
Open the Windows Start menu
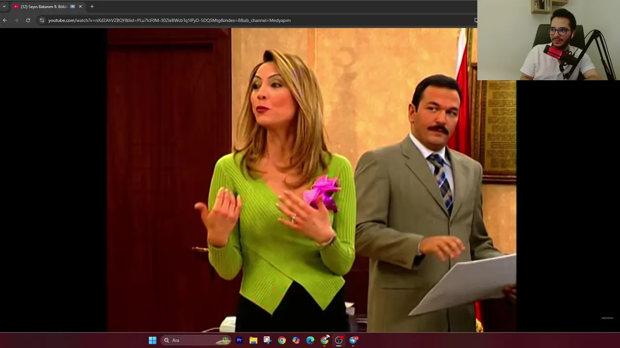pyautogui.click(x=153, y=340)
